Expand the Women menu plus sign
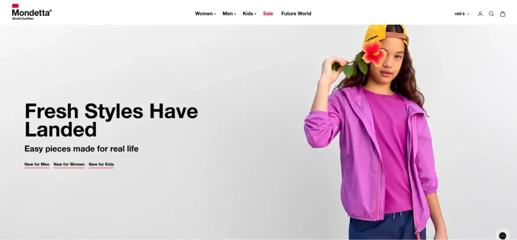This screenshot has height=240, width=517. point(215,14)
